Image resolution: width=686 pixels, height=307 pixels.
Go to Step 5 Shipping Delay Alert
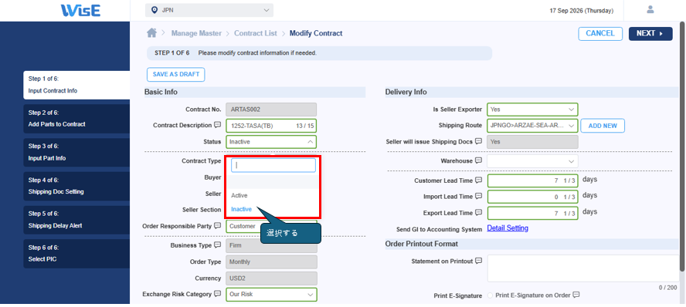click(x=76, y=220)
